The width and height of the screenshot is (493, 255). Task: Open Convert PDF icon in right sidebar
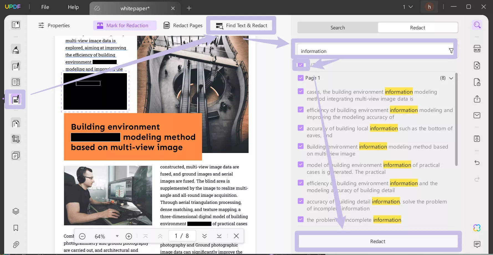point(477,65)
